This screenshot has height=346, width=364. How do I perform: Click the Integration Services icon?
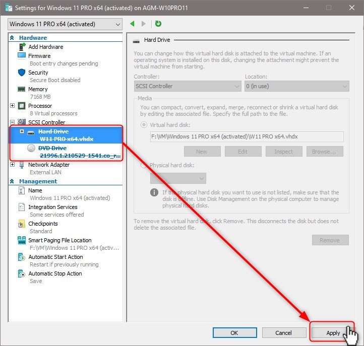coord(21,207)
